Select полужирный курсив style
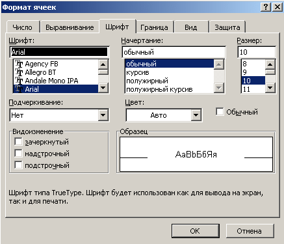The height and width of the screenshot is (244, 284). click(170, 89)
